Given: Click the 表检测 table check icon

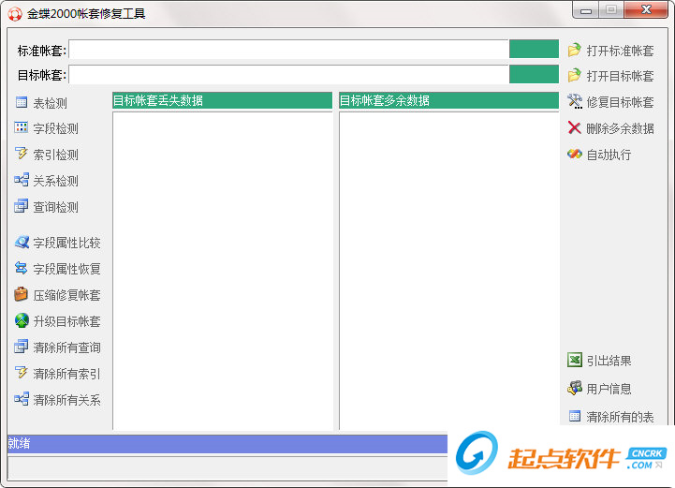Looking at the screenshot, I should click(22, 102).
